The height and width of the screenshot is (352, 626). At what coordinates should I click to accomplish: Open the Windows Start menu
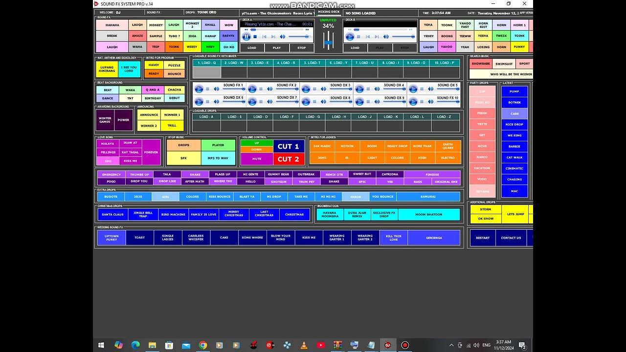(x=101, y=345)
